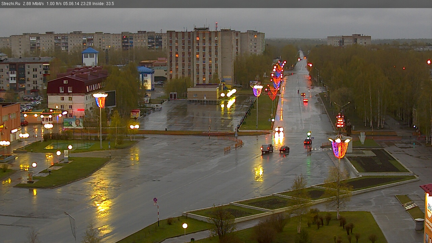432x243 pixels.
Task: Click the 1.00 fr/s frame rate value
Action: coord(55,4)
